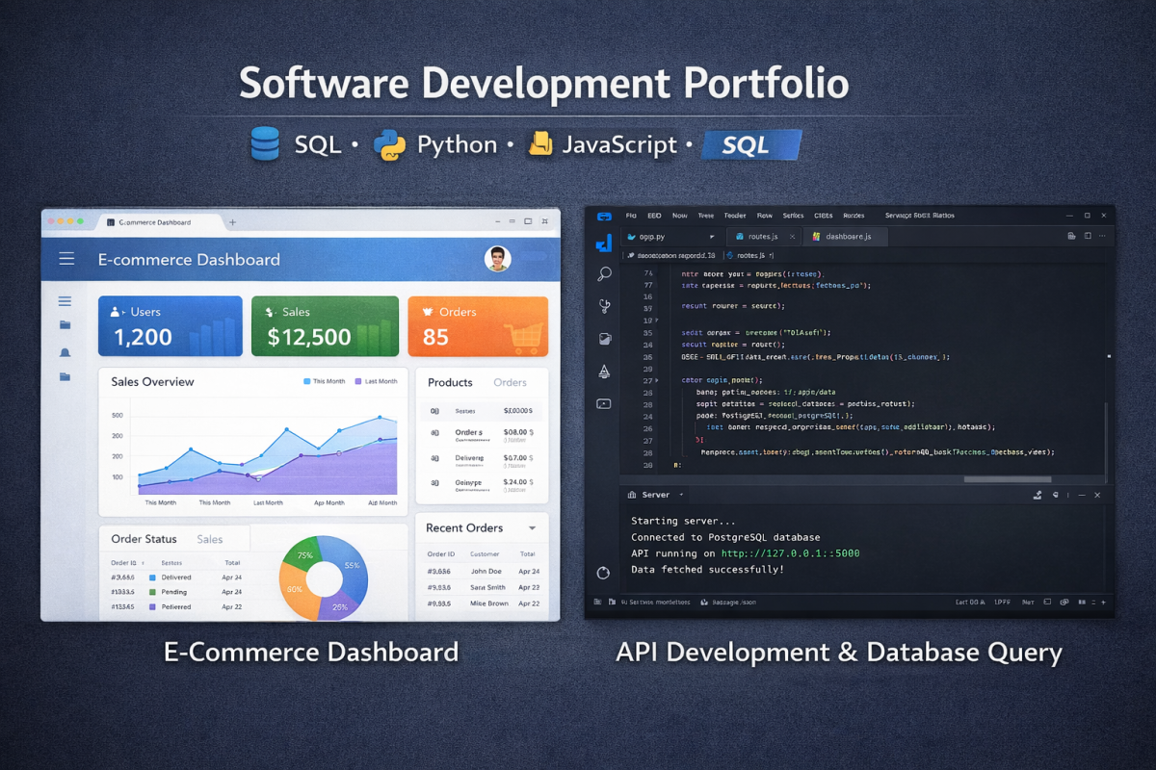The width and height of the screenshot is (1156, 770).
Task: Click the horizontal scrollbar in code editor
Action: tap(1006, 478)
